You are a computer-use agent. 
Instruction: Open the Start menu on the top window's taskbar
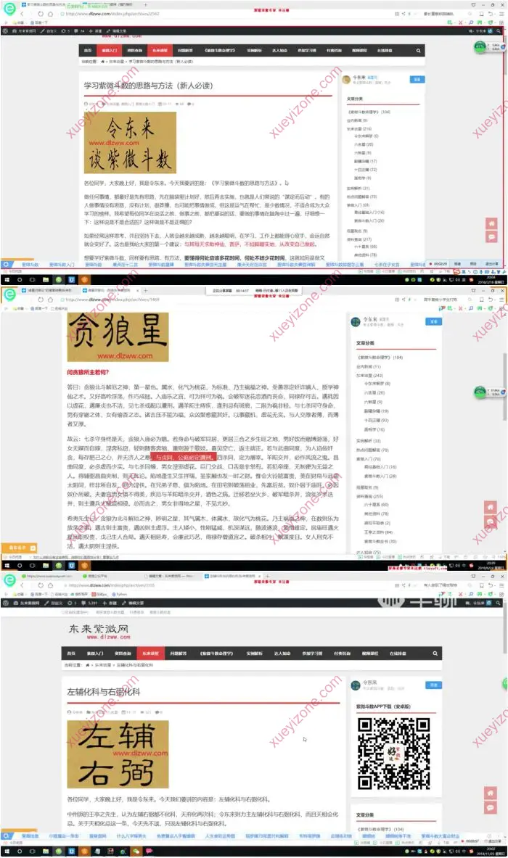(x=8, y=280)
